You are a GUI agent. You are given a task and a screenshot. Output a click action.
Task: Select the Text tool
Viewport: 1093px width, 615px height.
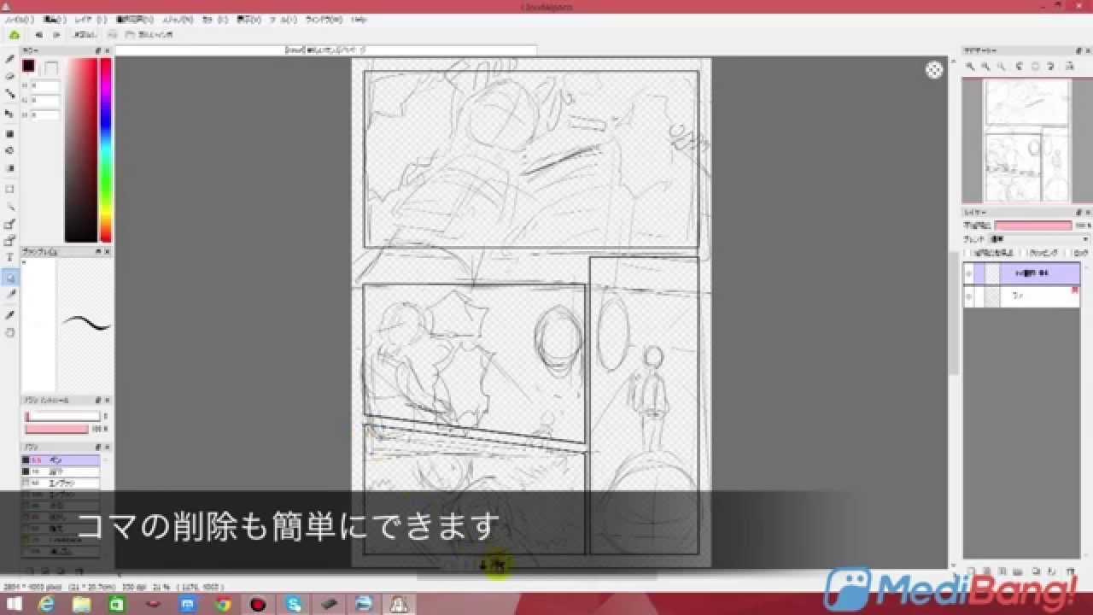[x=10, y=257]
